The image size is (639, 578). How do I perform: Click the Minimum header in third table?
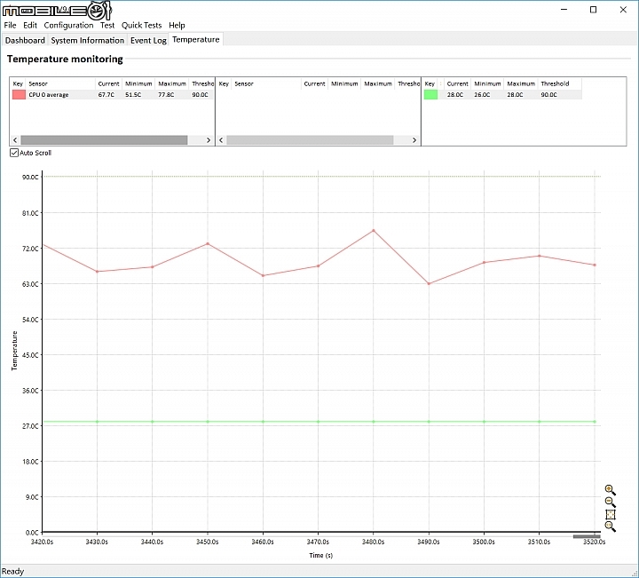coord(487,83)
